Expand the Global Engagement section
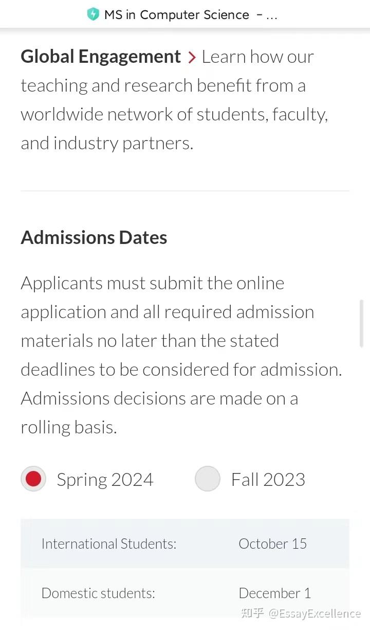370x630 pixels. (100, 56)
